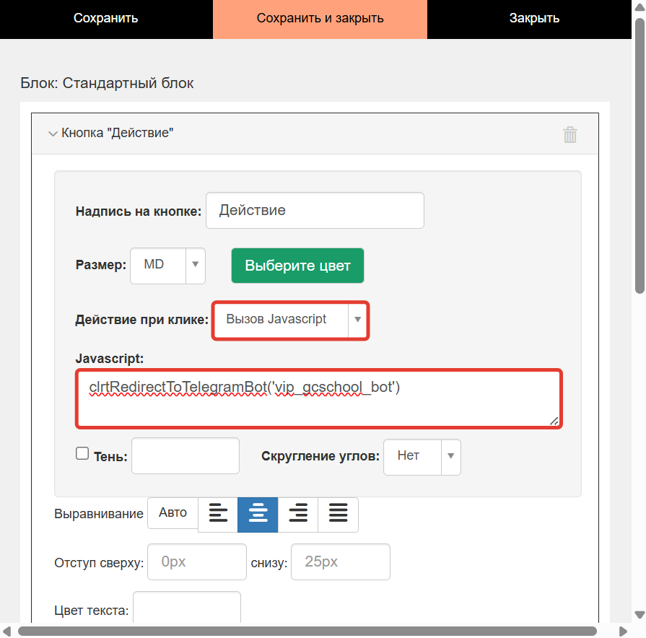Open the Скругление углов dropdown arrow
Screen dimensions: 646x638
pos(451,457)
